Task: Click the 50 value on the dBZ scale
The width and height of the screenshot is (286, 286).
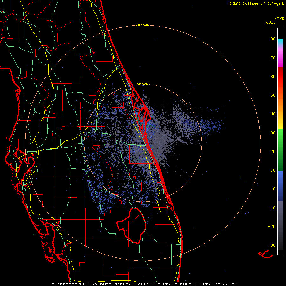Action: pos(273,95)
